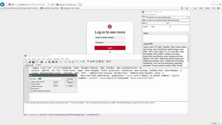222x125 pixels.
Task: Click the Mark All button
Action: tap(70, 82)
